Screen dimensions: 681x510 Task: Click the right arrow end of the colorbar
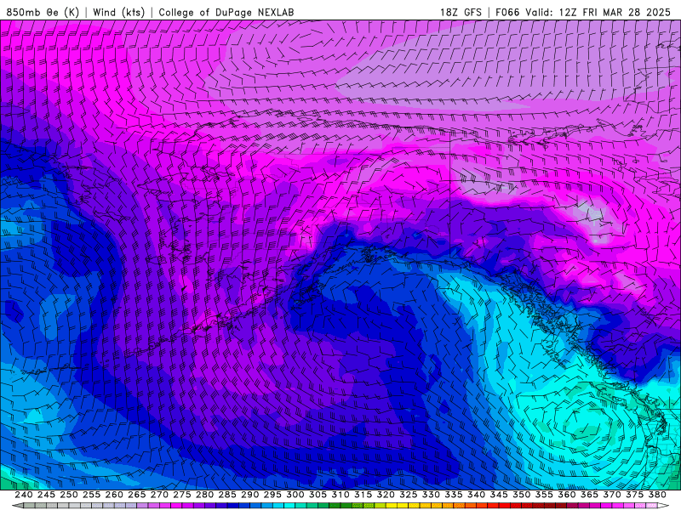point(663,506)
